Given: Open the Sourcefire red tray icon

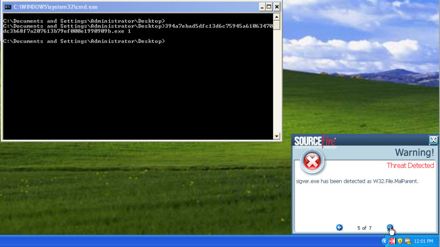Looking at the screenshot, I should pos(392,241).
